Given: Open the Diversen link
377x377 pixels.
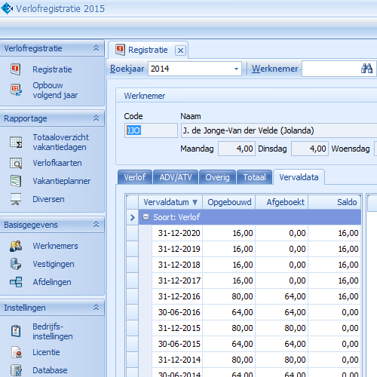Looking at the screenshot, I should pos(48,199).
